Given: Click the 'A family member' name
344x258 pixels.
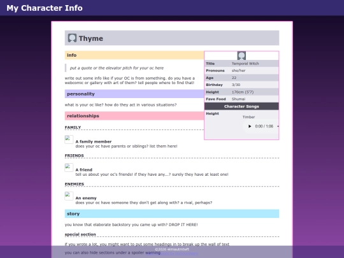Looking at the screenshot, I should (x=94, y=141).
